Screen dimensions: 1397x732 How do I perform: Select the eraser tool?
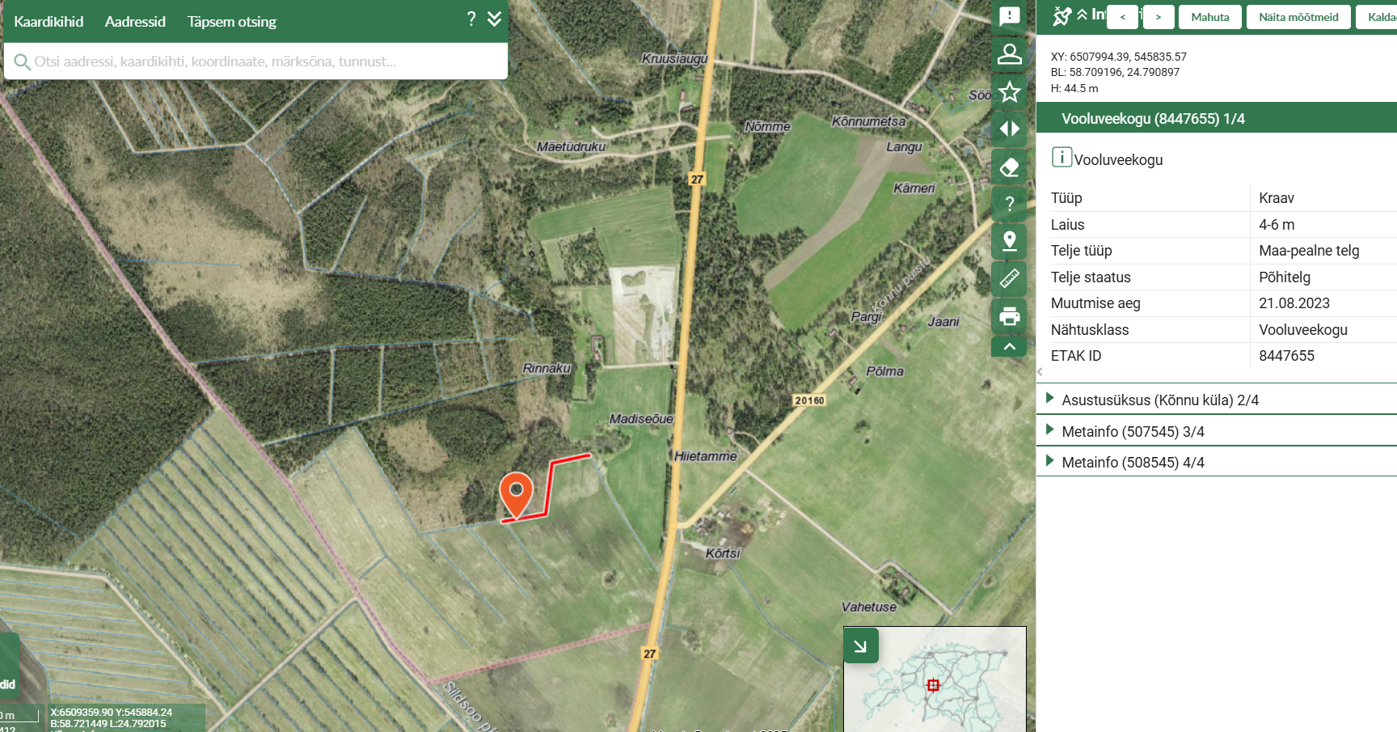(1009, 167)
